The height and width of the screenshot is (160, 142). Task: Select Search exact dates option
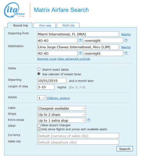coord(39,69)
